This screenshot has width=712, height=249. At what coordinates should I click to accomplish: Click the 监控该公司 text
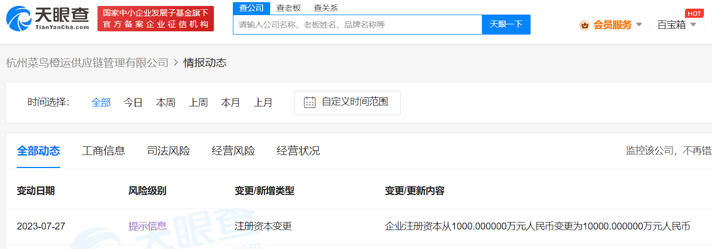[x=649, y=151]
